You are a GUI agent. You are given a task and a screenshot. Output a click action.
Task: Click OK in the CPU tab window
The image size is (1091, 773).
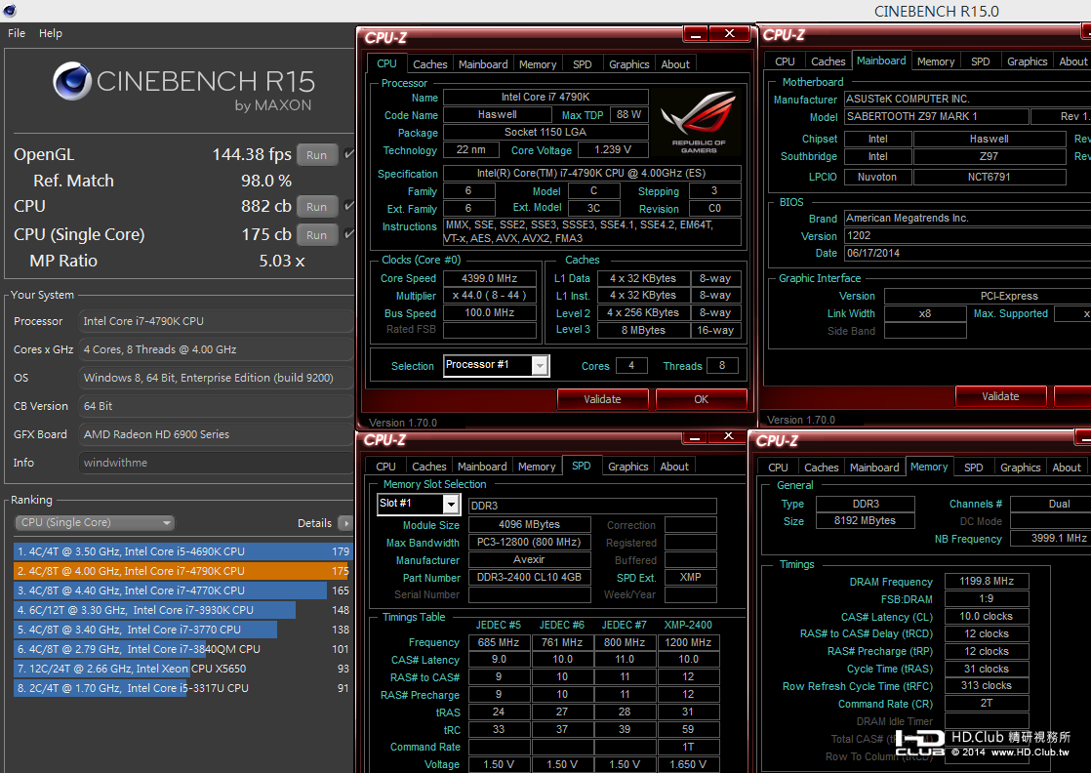(x=702, y=399)
